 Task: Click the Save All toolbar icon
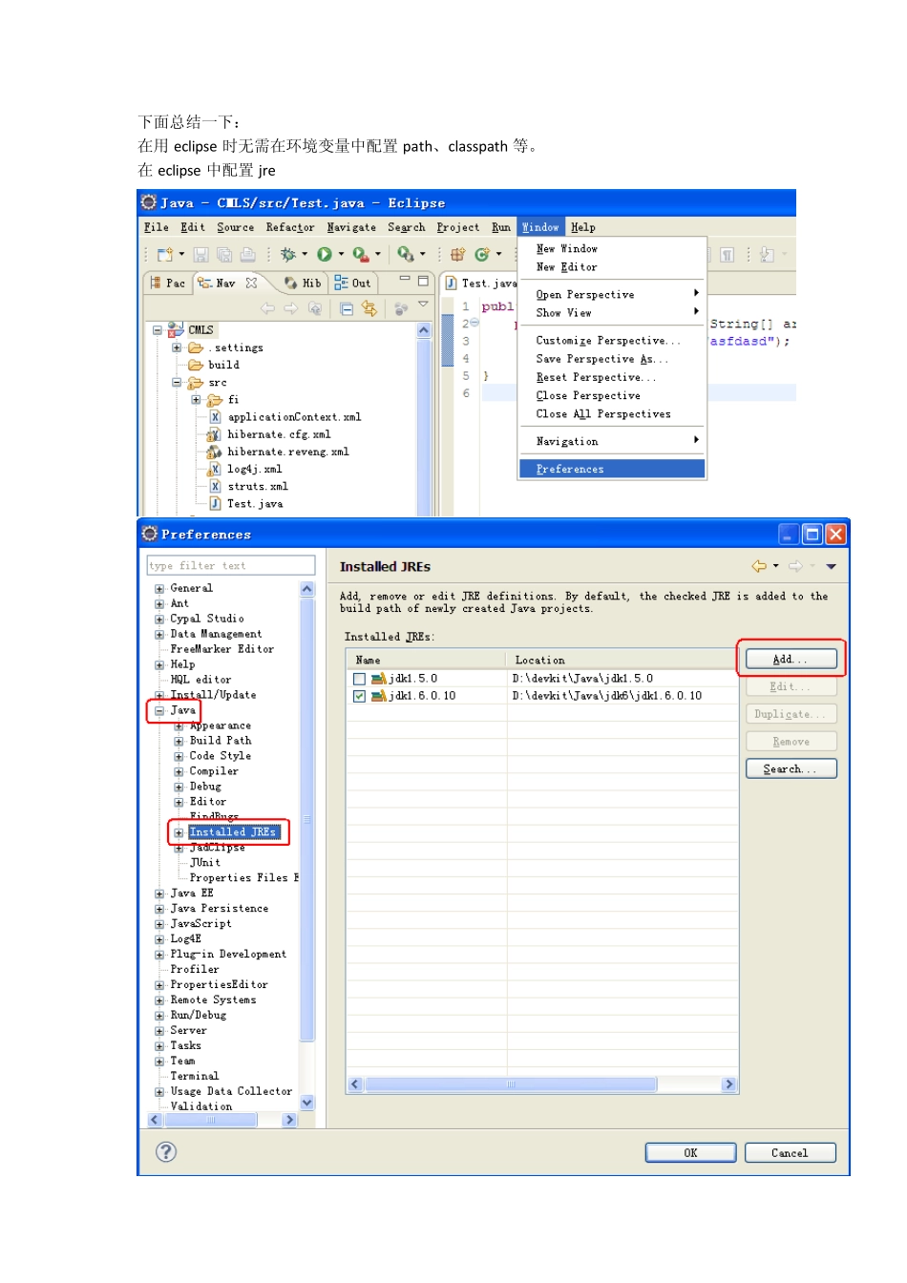(x=224, y=255)
